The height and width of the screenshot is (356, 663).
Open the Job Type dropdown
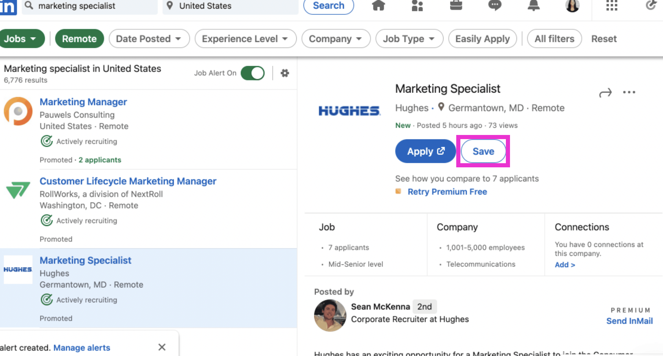(409, 39)
